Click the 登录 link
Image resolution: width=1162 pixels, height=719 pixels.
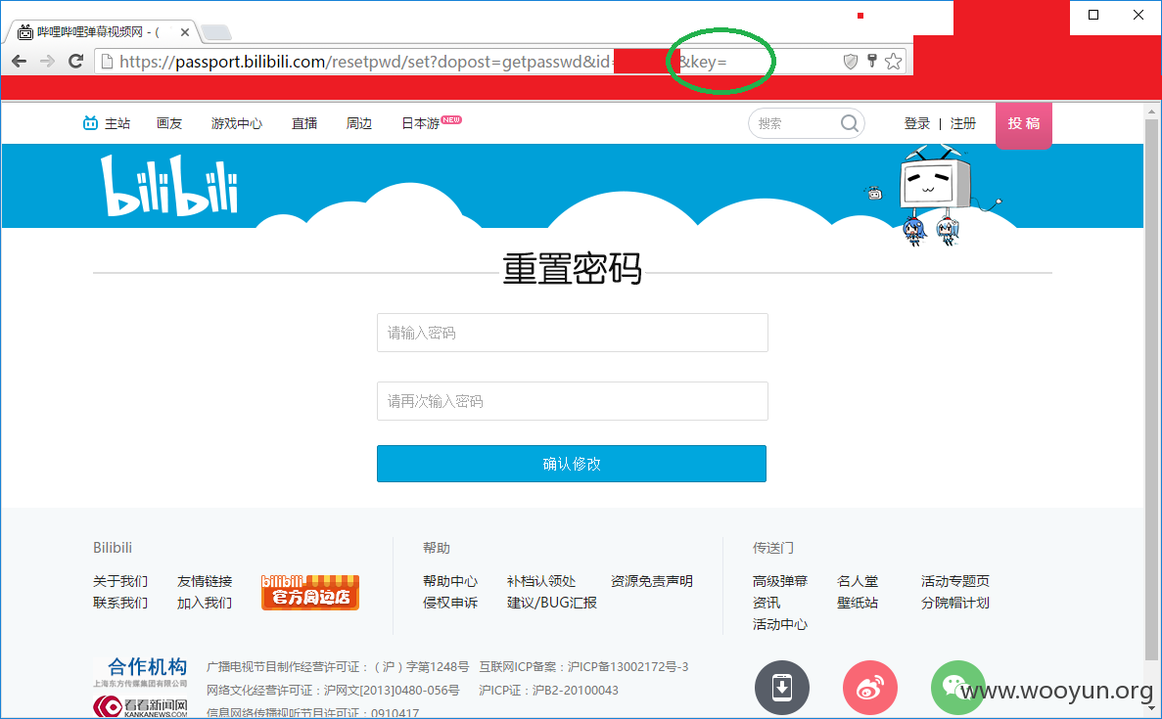pyautogui.click(x=916, y=123)
